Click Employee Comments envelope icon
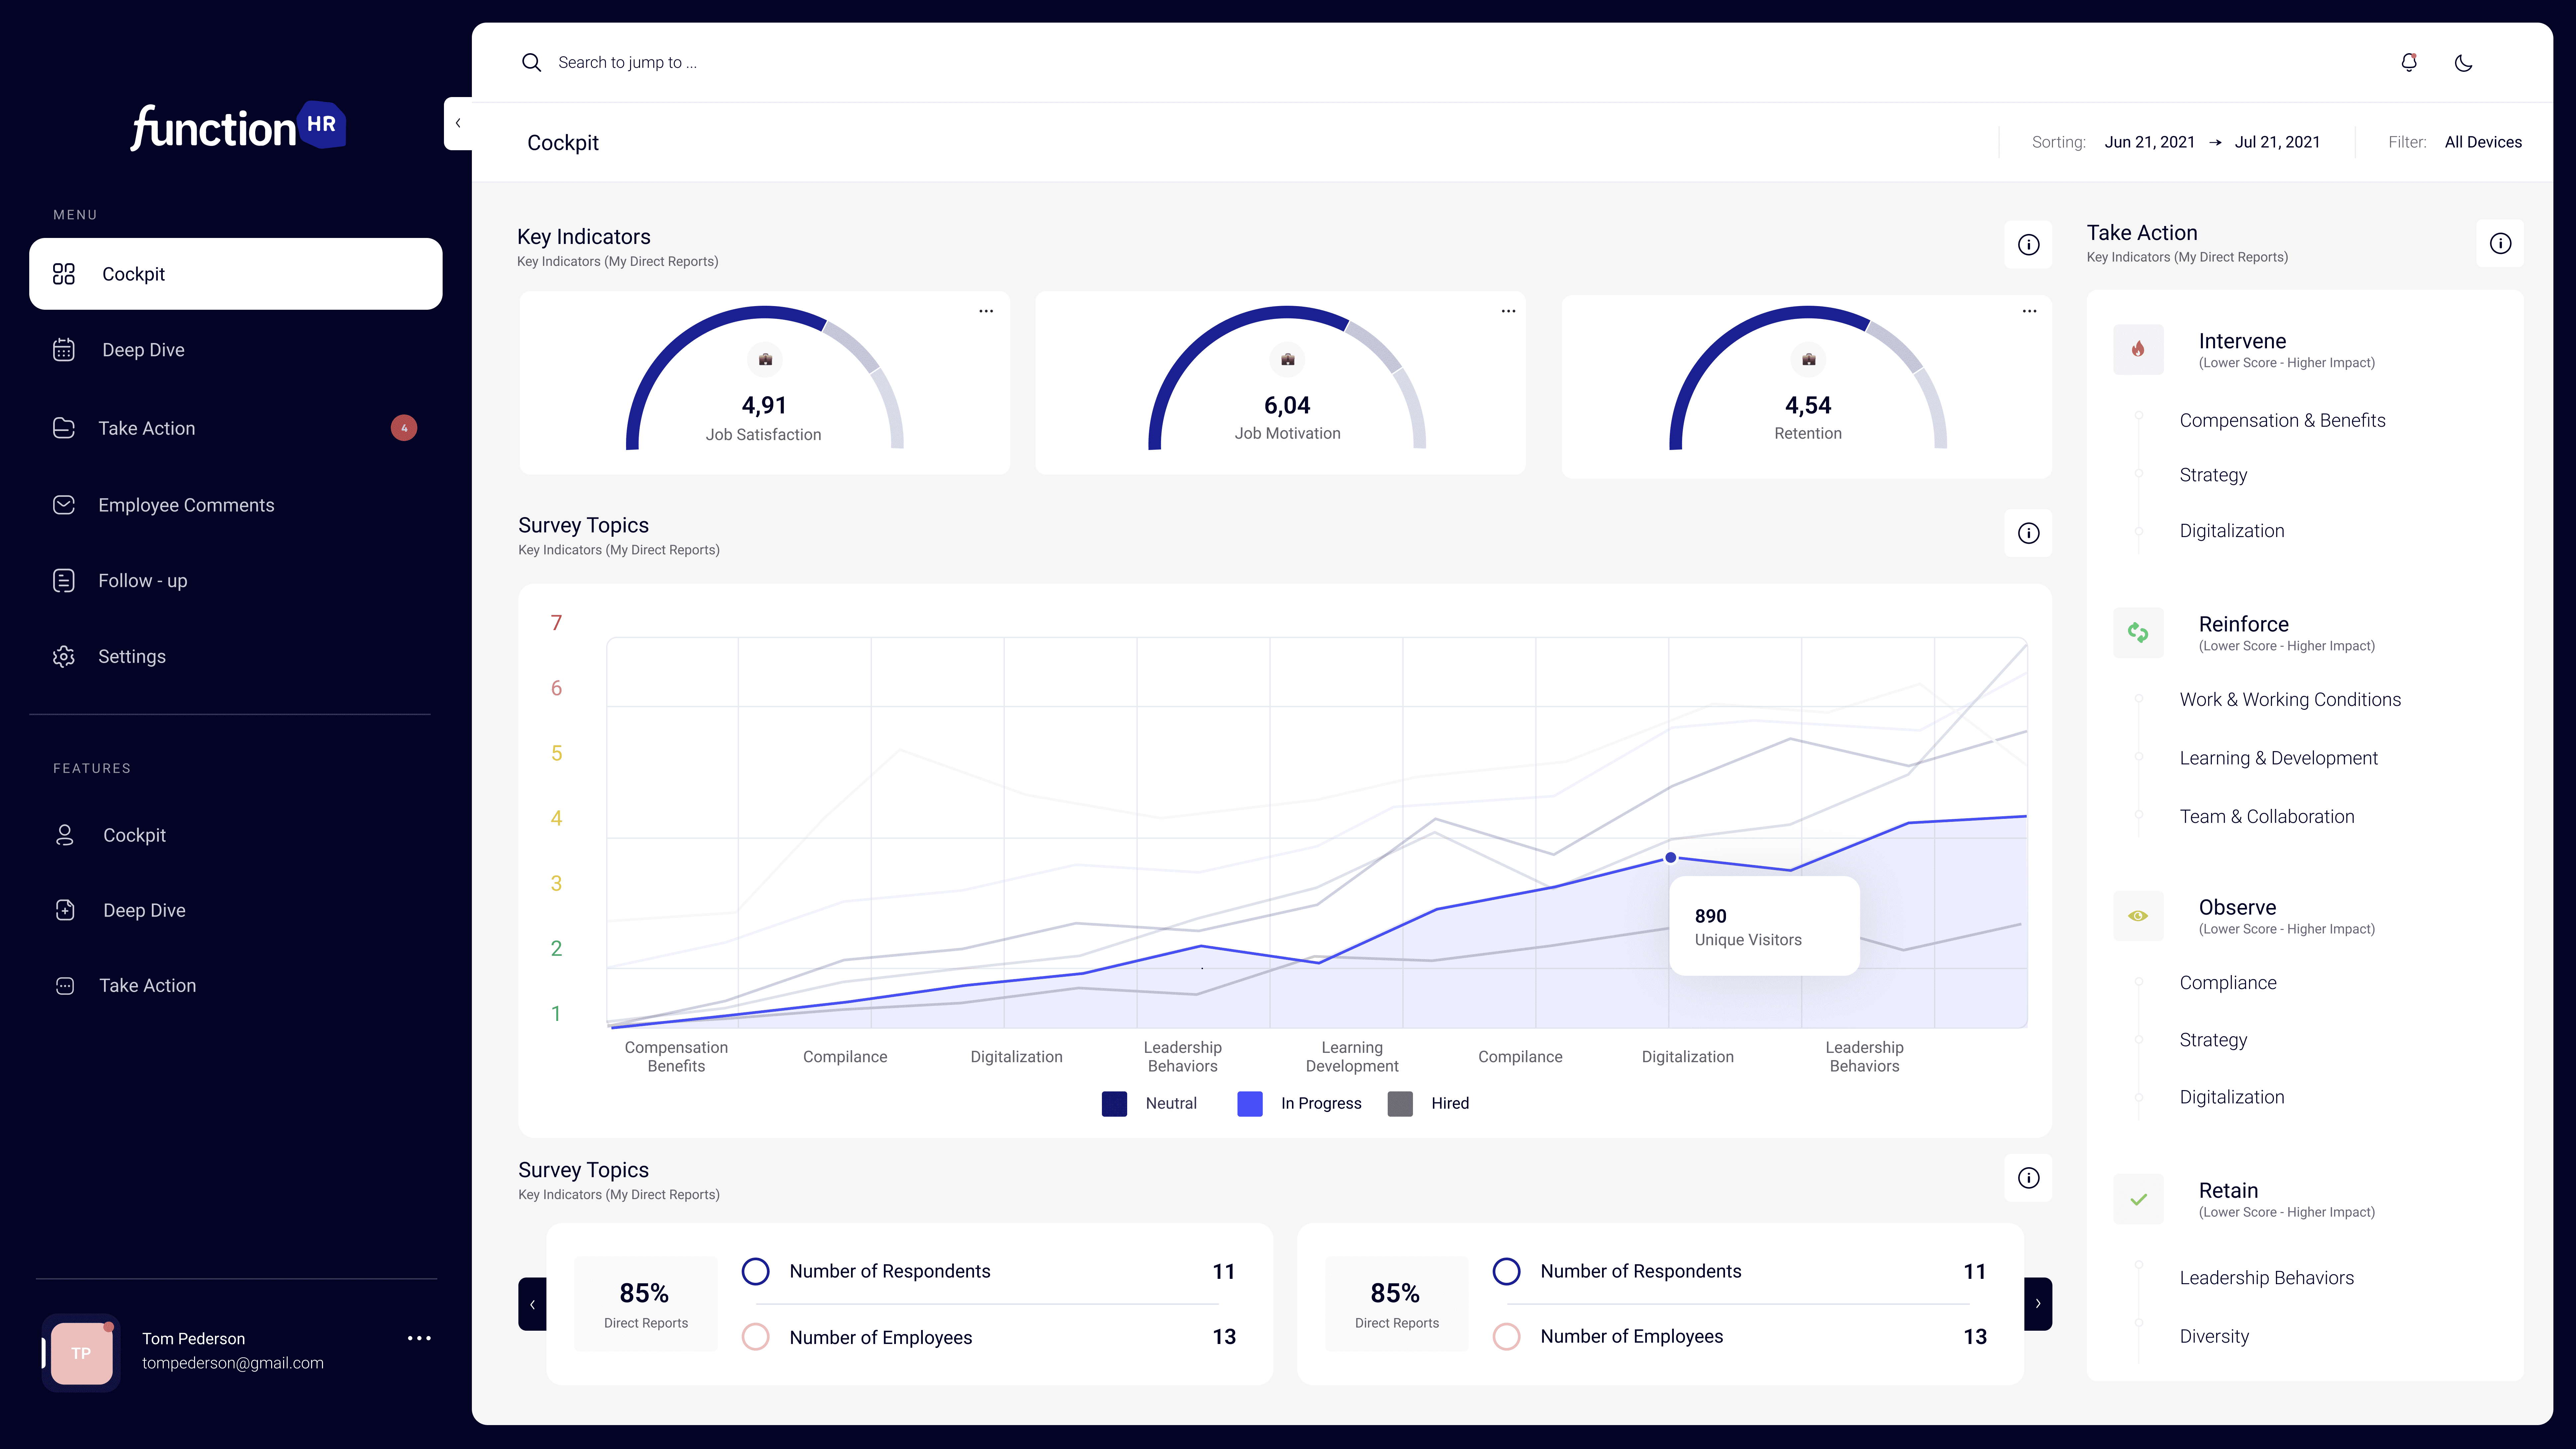Image resolution: width=2576 pixels, height=1449 pixels. click(64, 505)
